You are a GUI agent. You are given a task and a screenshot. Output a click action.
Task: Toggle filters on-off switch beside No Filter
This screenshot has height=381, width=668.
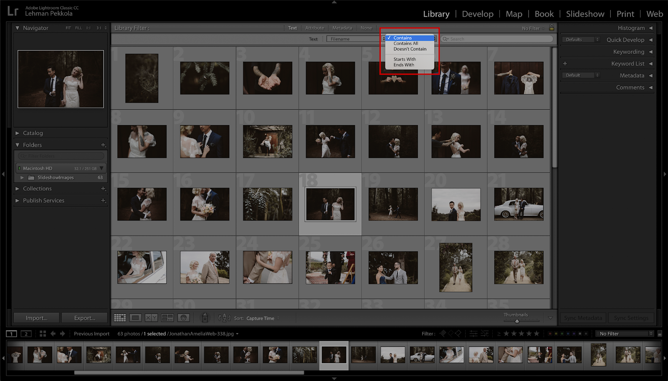click(x=660, y=333)
